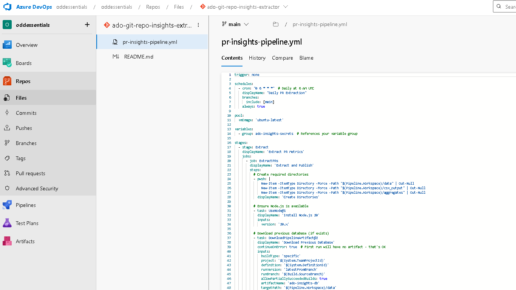Open the Overview section icon

point(7,45)
